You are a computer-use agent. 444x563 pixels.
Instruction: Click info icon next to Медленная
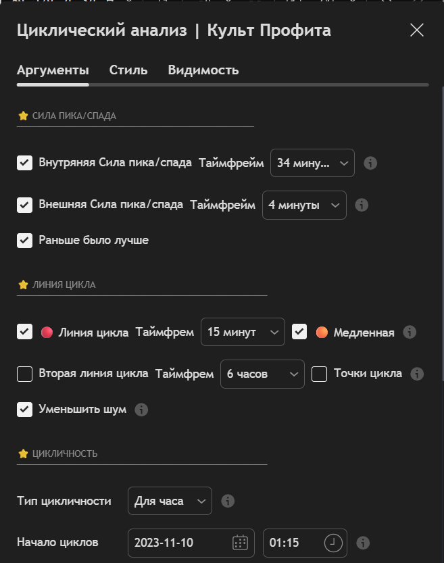(x=410, y=332)
